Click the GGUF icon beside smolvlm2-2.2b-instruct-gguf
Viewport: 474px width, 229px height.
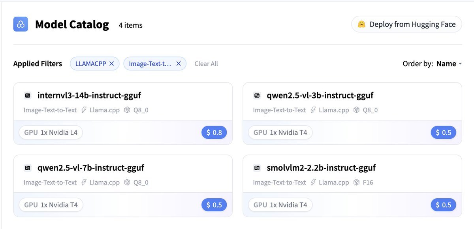(x=257, y=168)
